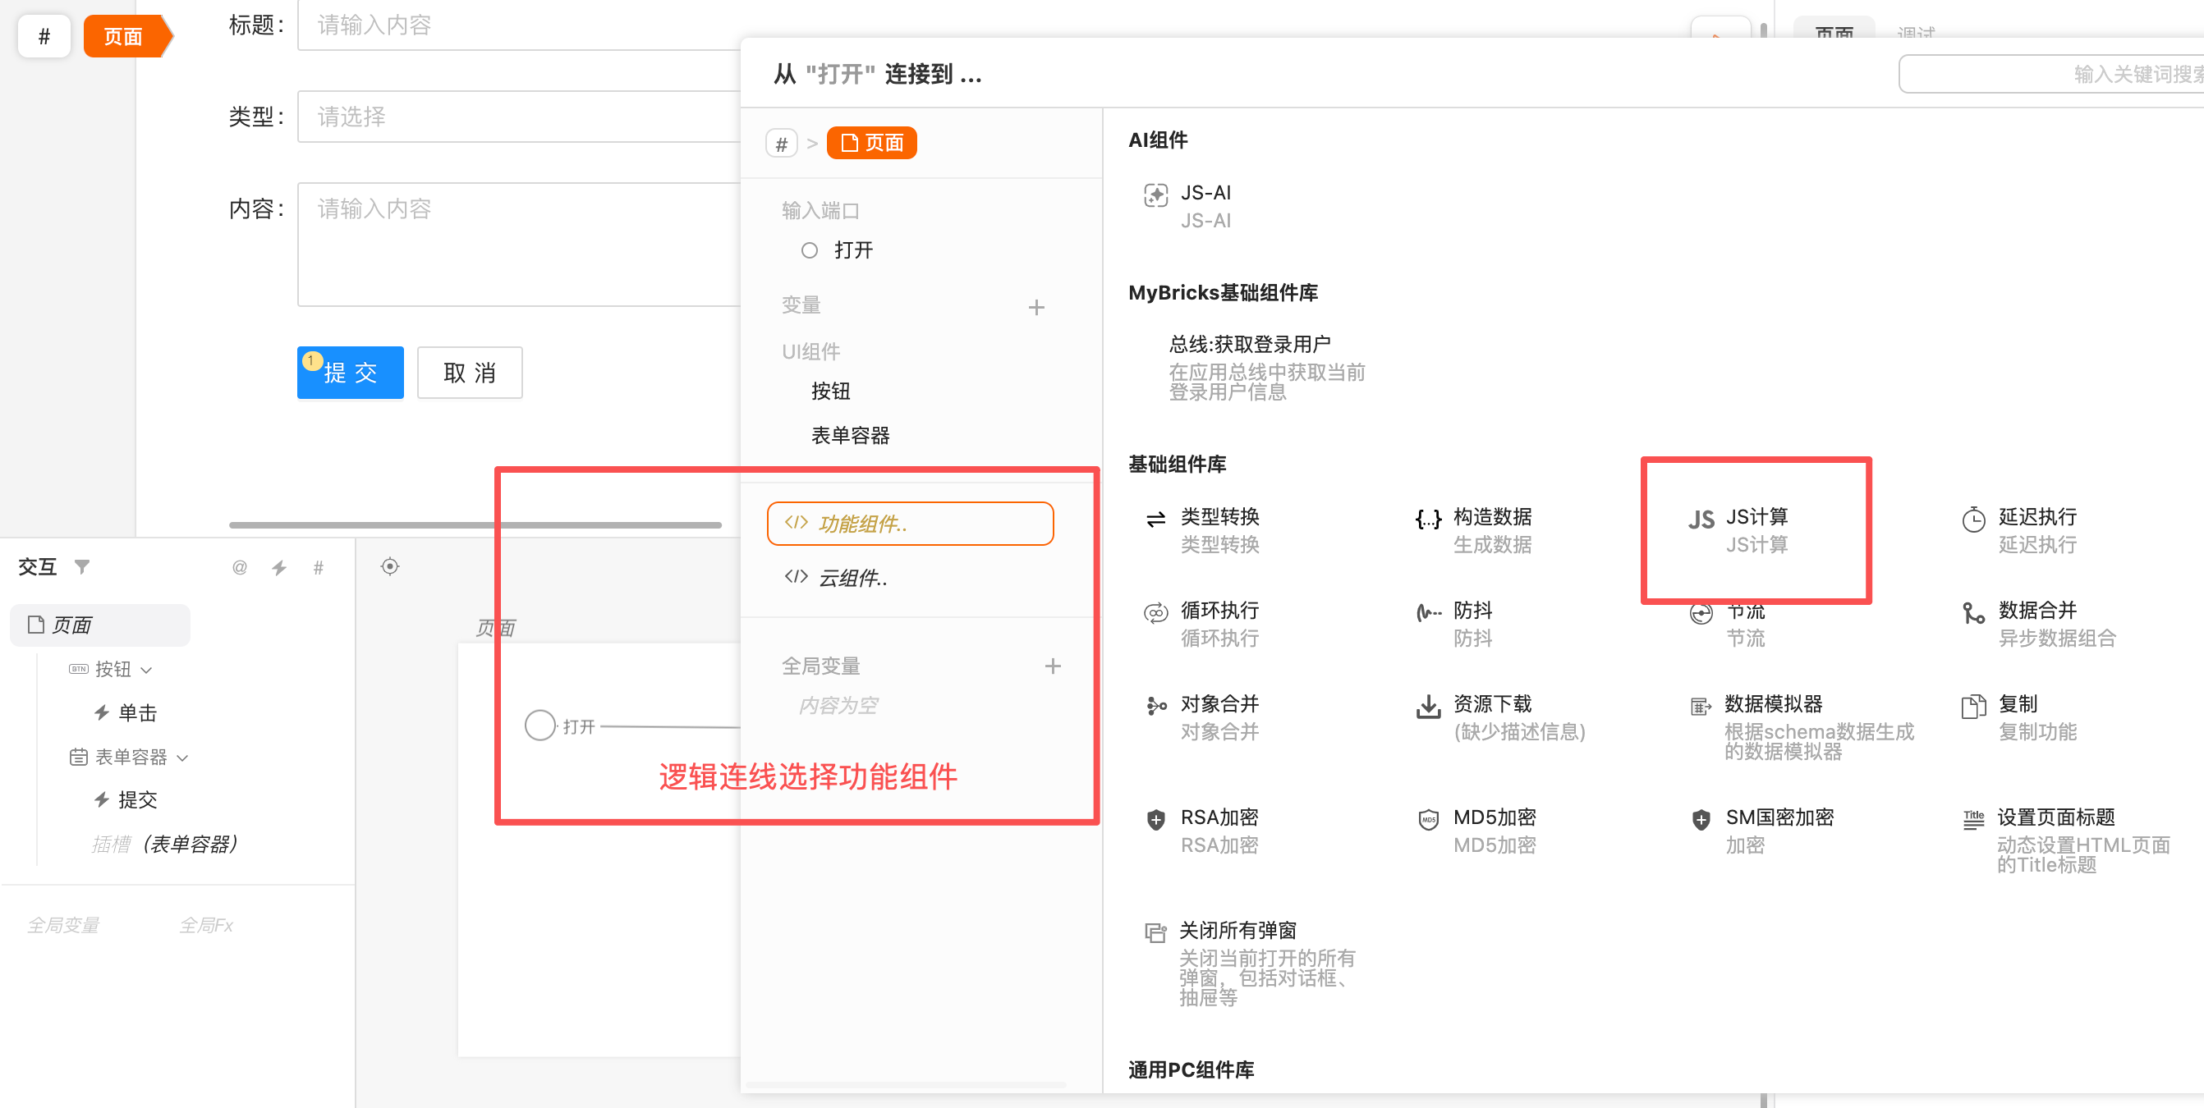Select the RSA加密 shield icon

[x=1155, y=819]
